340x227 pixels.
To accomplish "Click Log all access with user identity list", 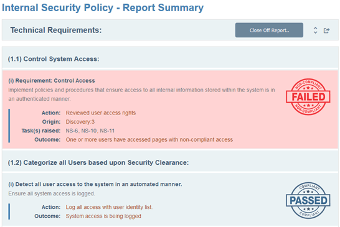I will point(109,207).
